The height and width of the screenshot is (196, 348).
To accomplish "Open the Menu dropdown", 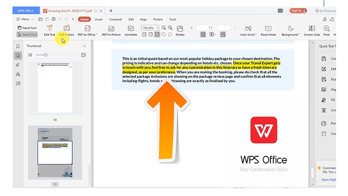I will click(25, 20).
